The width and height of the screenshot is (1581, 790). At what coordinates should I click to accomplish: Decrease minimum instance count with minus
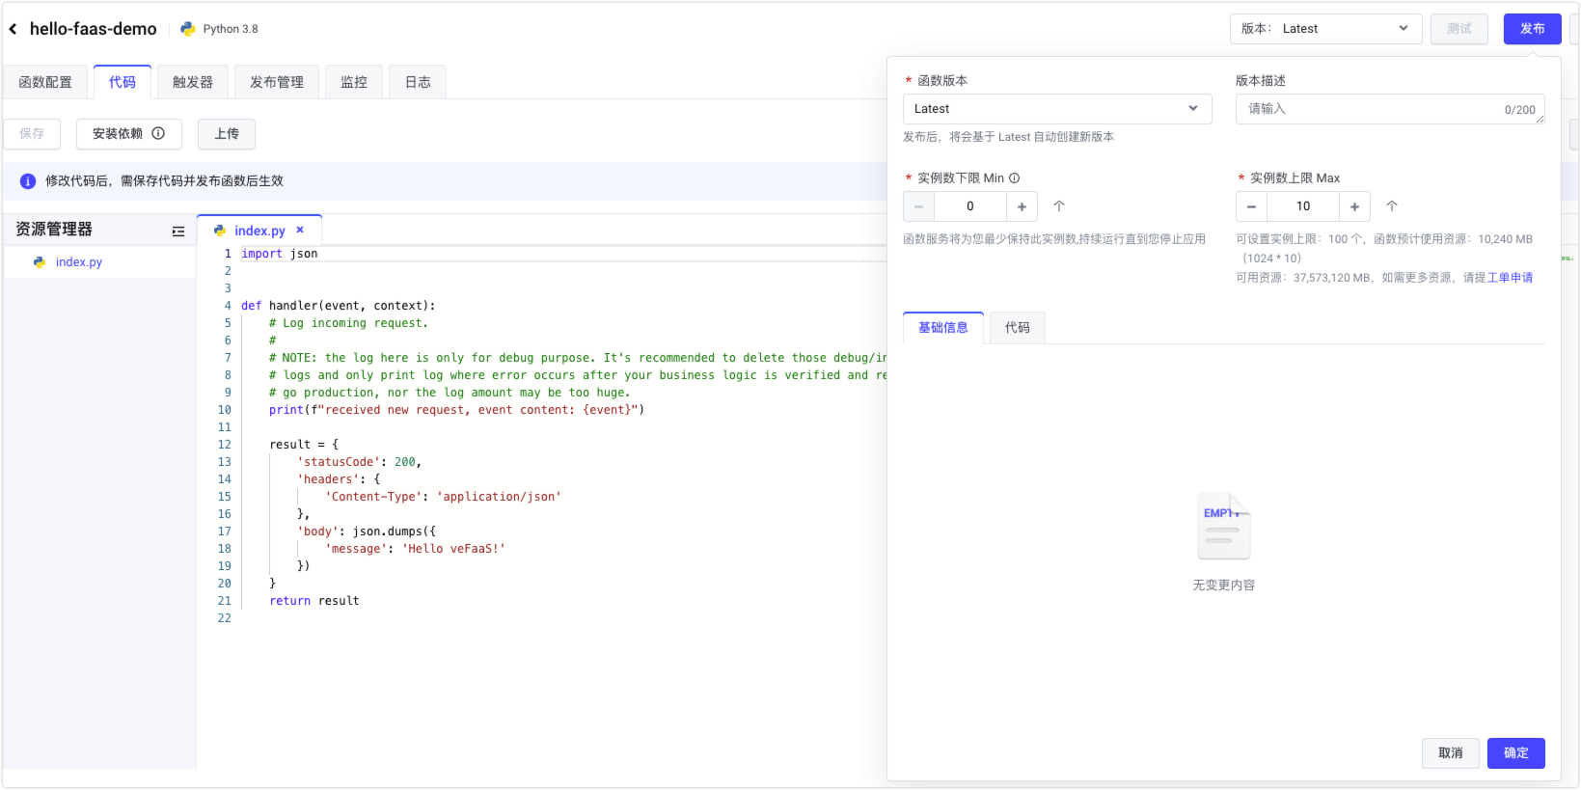[x=918, y=206]
